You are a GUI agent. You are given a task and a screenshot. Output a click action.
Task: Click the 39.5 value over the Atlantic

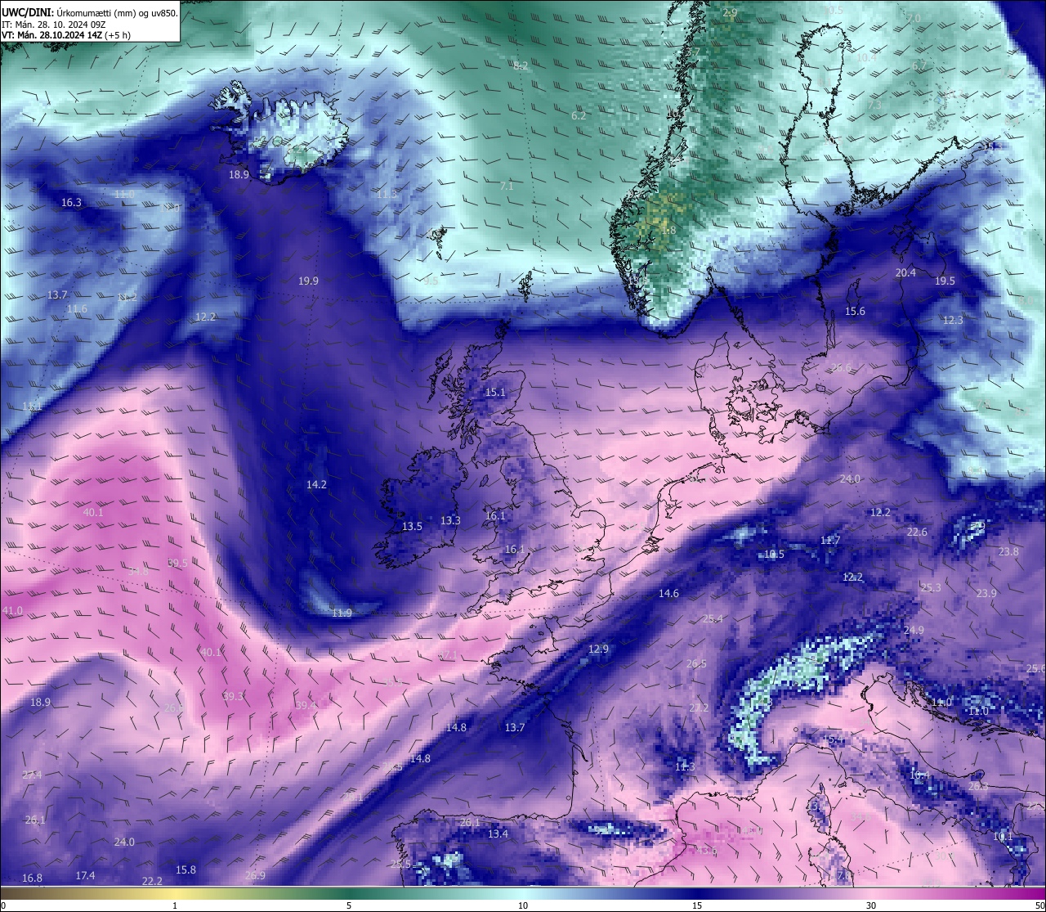coord(177,563)
